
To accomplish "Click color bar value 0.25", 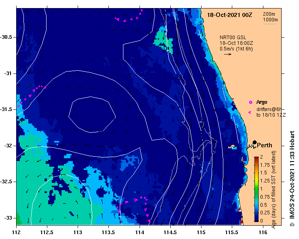I will tap(265, 213).
